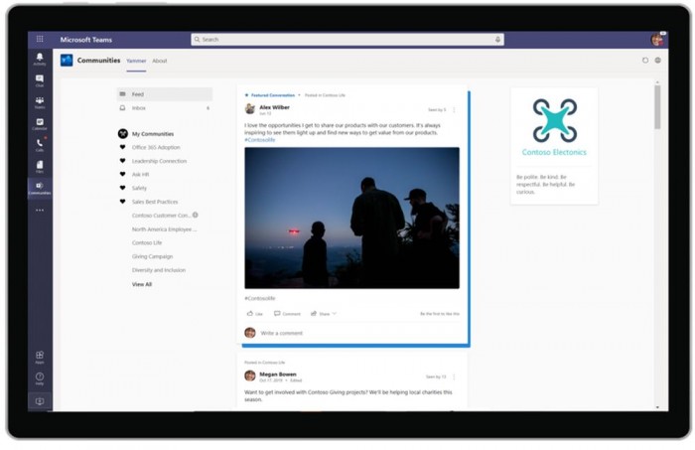Open Calendar in the left sidebar
Image resolution: width=695 pixels, height=450 pixels.
click(x=40, y=124)
